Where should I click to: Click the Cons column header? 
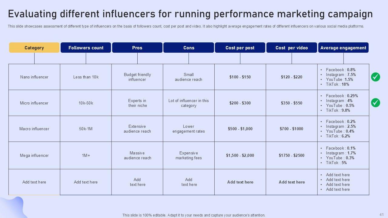(x=189, y=48)
